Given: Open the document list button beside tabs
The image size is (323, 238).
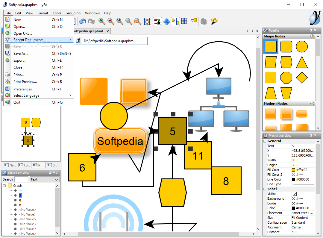Looking at the screenshot, I should click(257, 31).
